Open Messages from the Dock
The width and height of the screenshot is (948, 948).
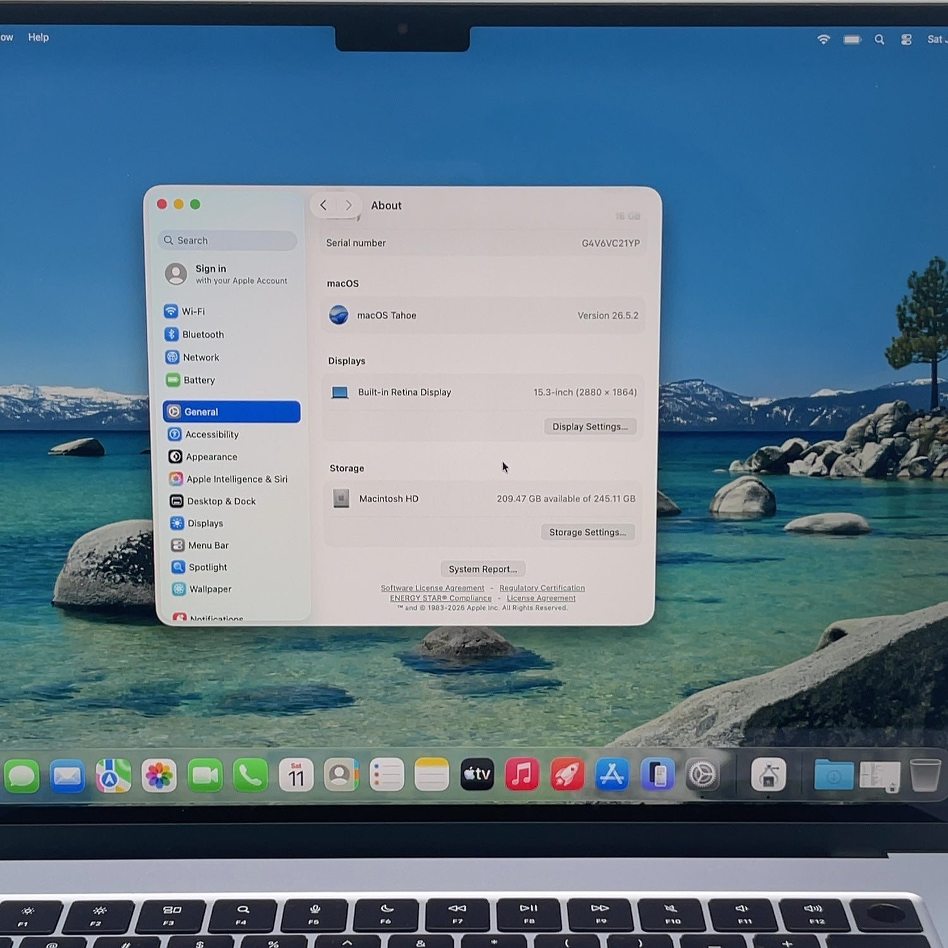pyautogui.click(x=22, y=775)
